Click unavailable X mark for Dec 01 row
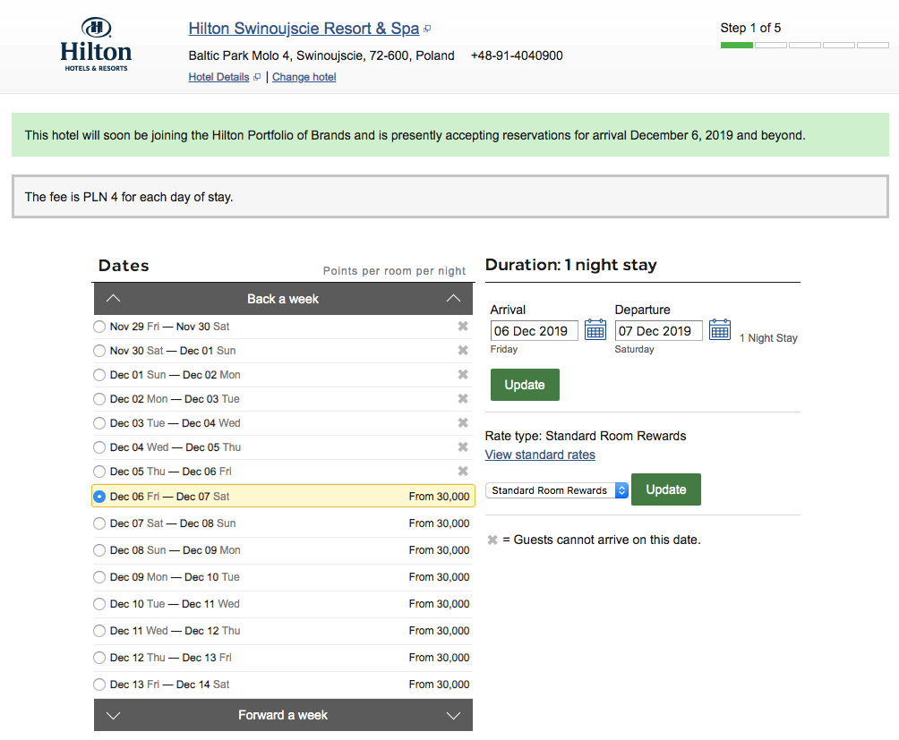This screenshot has height=740, width=899. click(x=463, y=374)
